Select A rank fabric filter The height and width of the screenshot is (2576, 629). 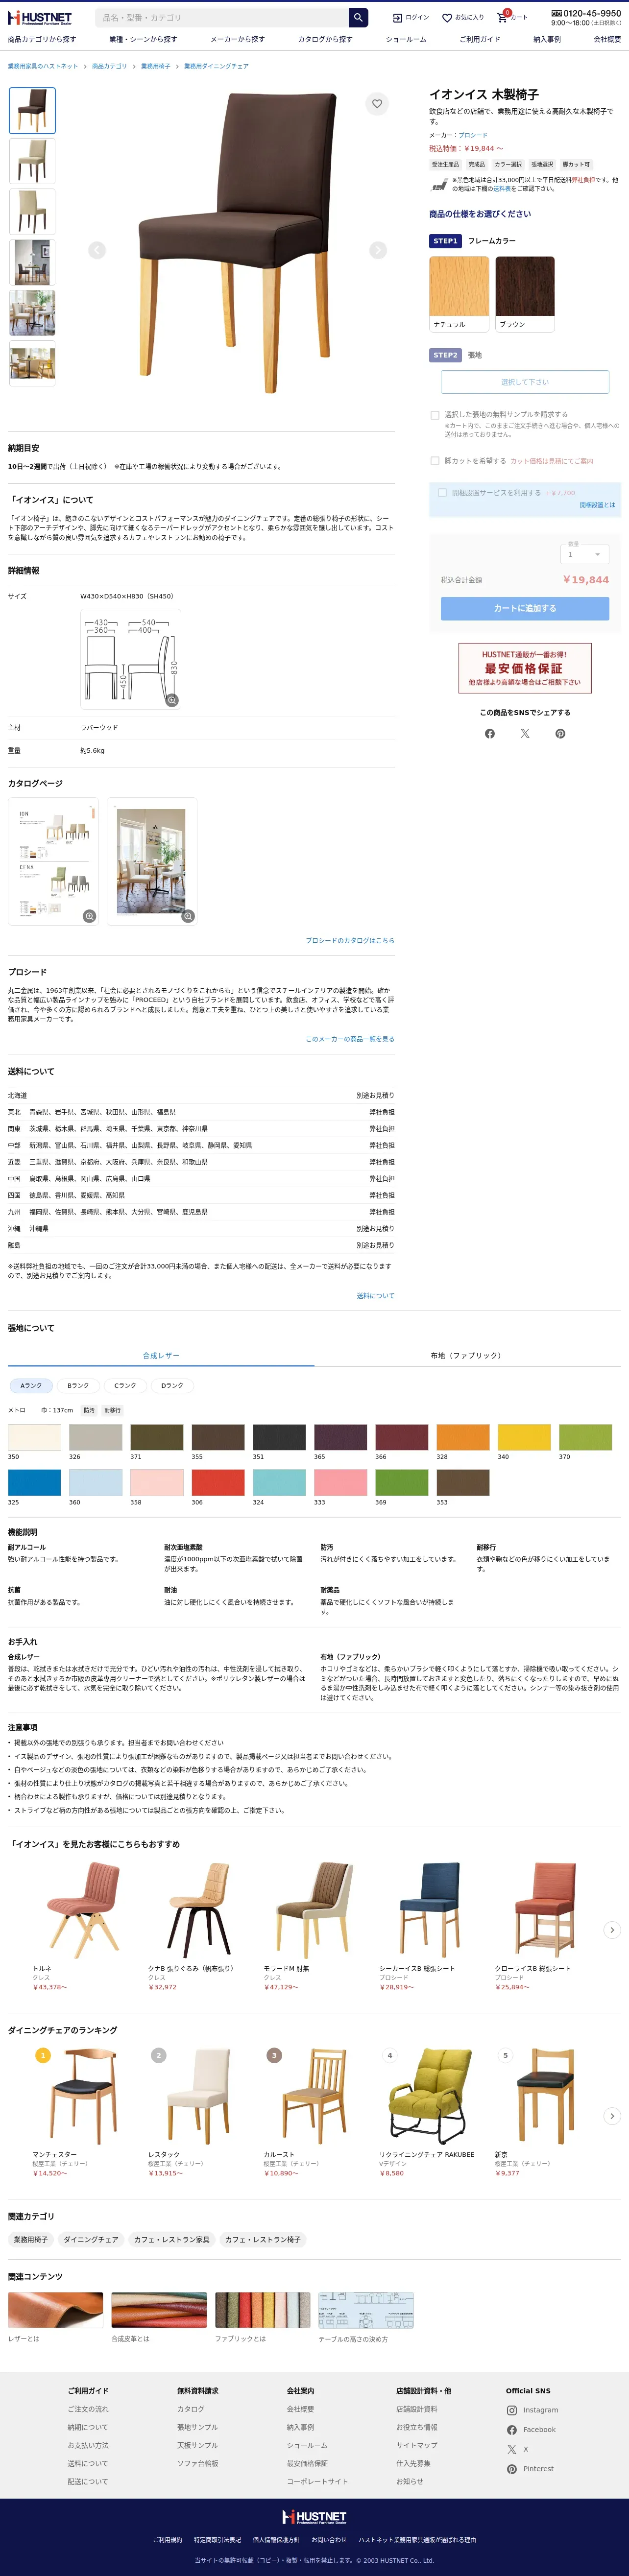point(31,1386)
